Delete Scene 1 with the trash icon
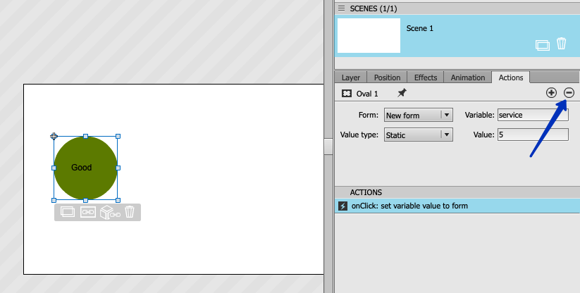Screen dimensions: 580x293 pos(562,44)
